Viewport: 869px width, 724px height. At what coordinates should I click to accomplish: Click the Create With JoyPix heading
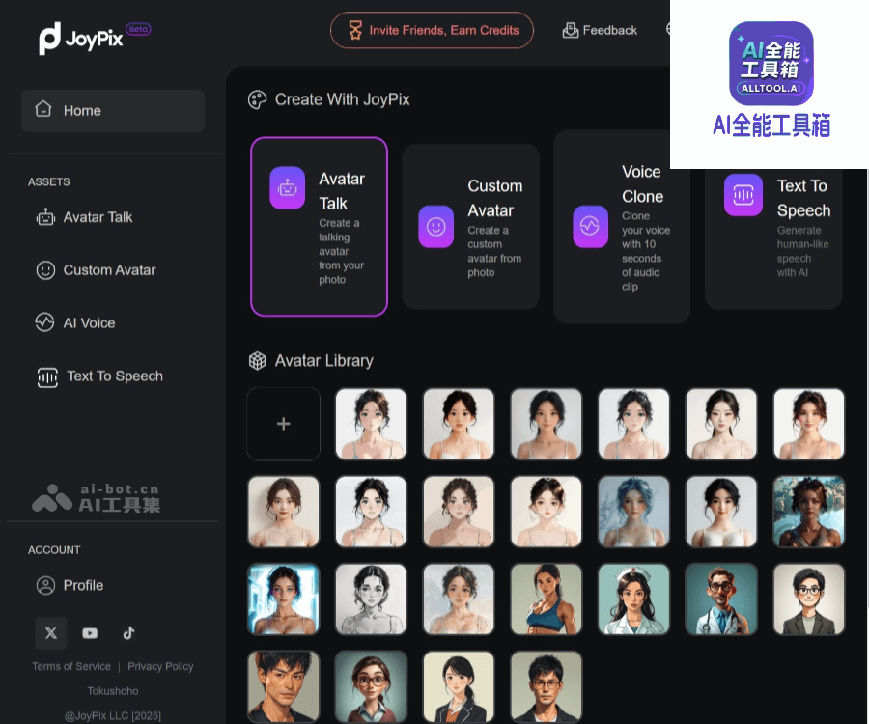click(343, 99)
